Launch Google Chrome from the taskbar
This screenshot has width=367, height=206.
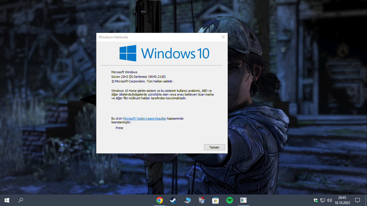pos(159,200)
